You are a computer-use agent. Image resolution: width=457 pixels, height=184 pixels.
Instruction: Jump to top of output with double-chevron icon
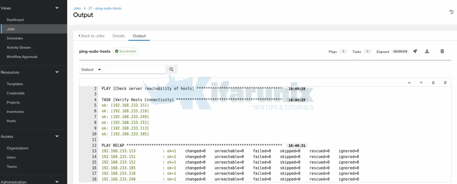(x=433, y=82)
